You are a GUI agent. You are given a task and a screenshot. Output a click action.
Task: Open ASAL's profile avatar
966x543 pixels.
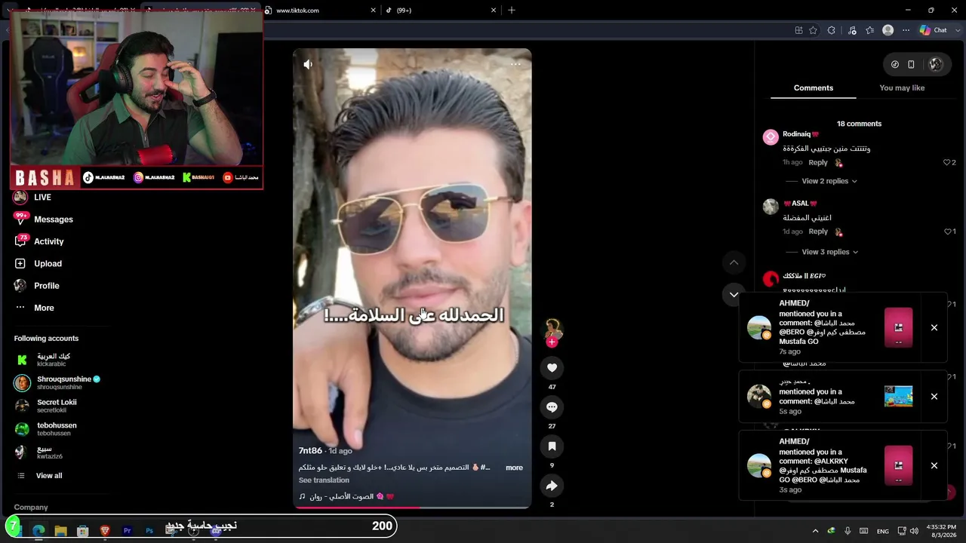tap(771, 207)
